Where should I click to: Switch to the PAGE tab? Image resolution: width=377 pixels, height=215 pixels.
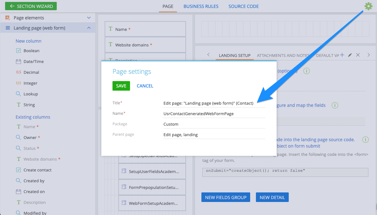pos(168,6)
